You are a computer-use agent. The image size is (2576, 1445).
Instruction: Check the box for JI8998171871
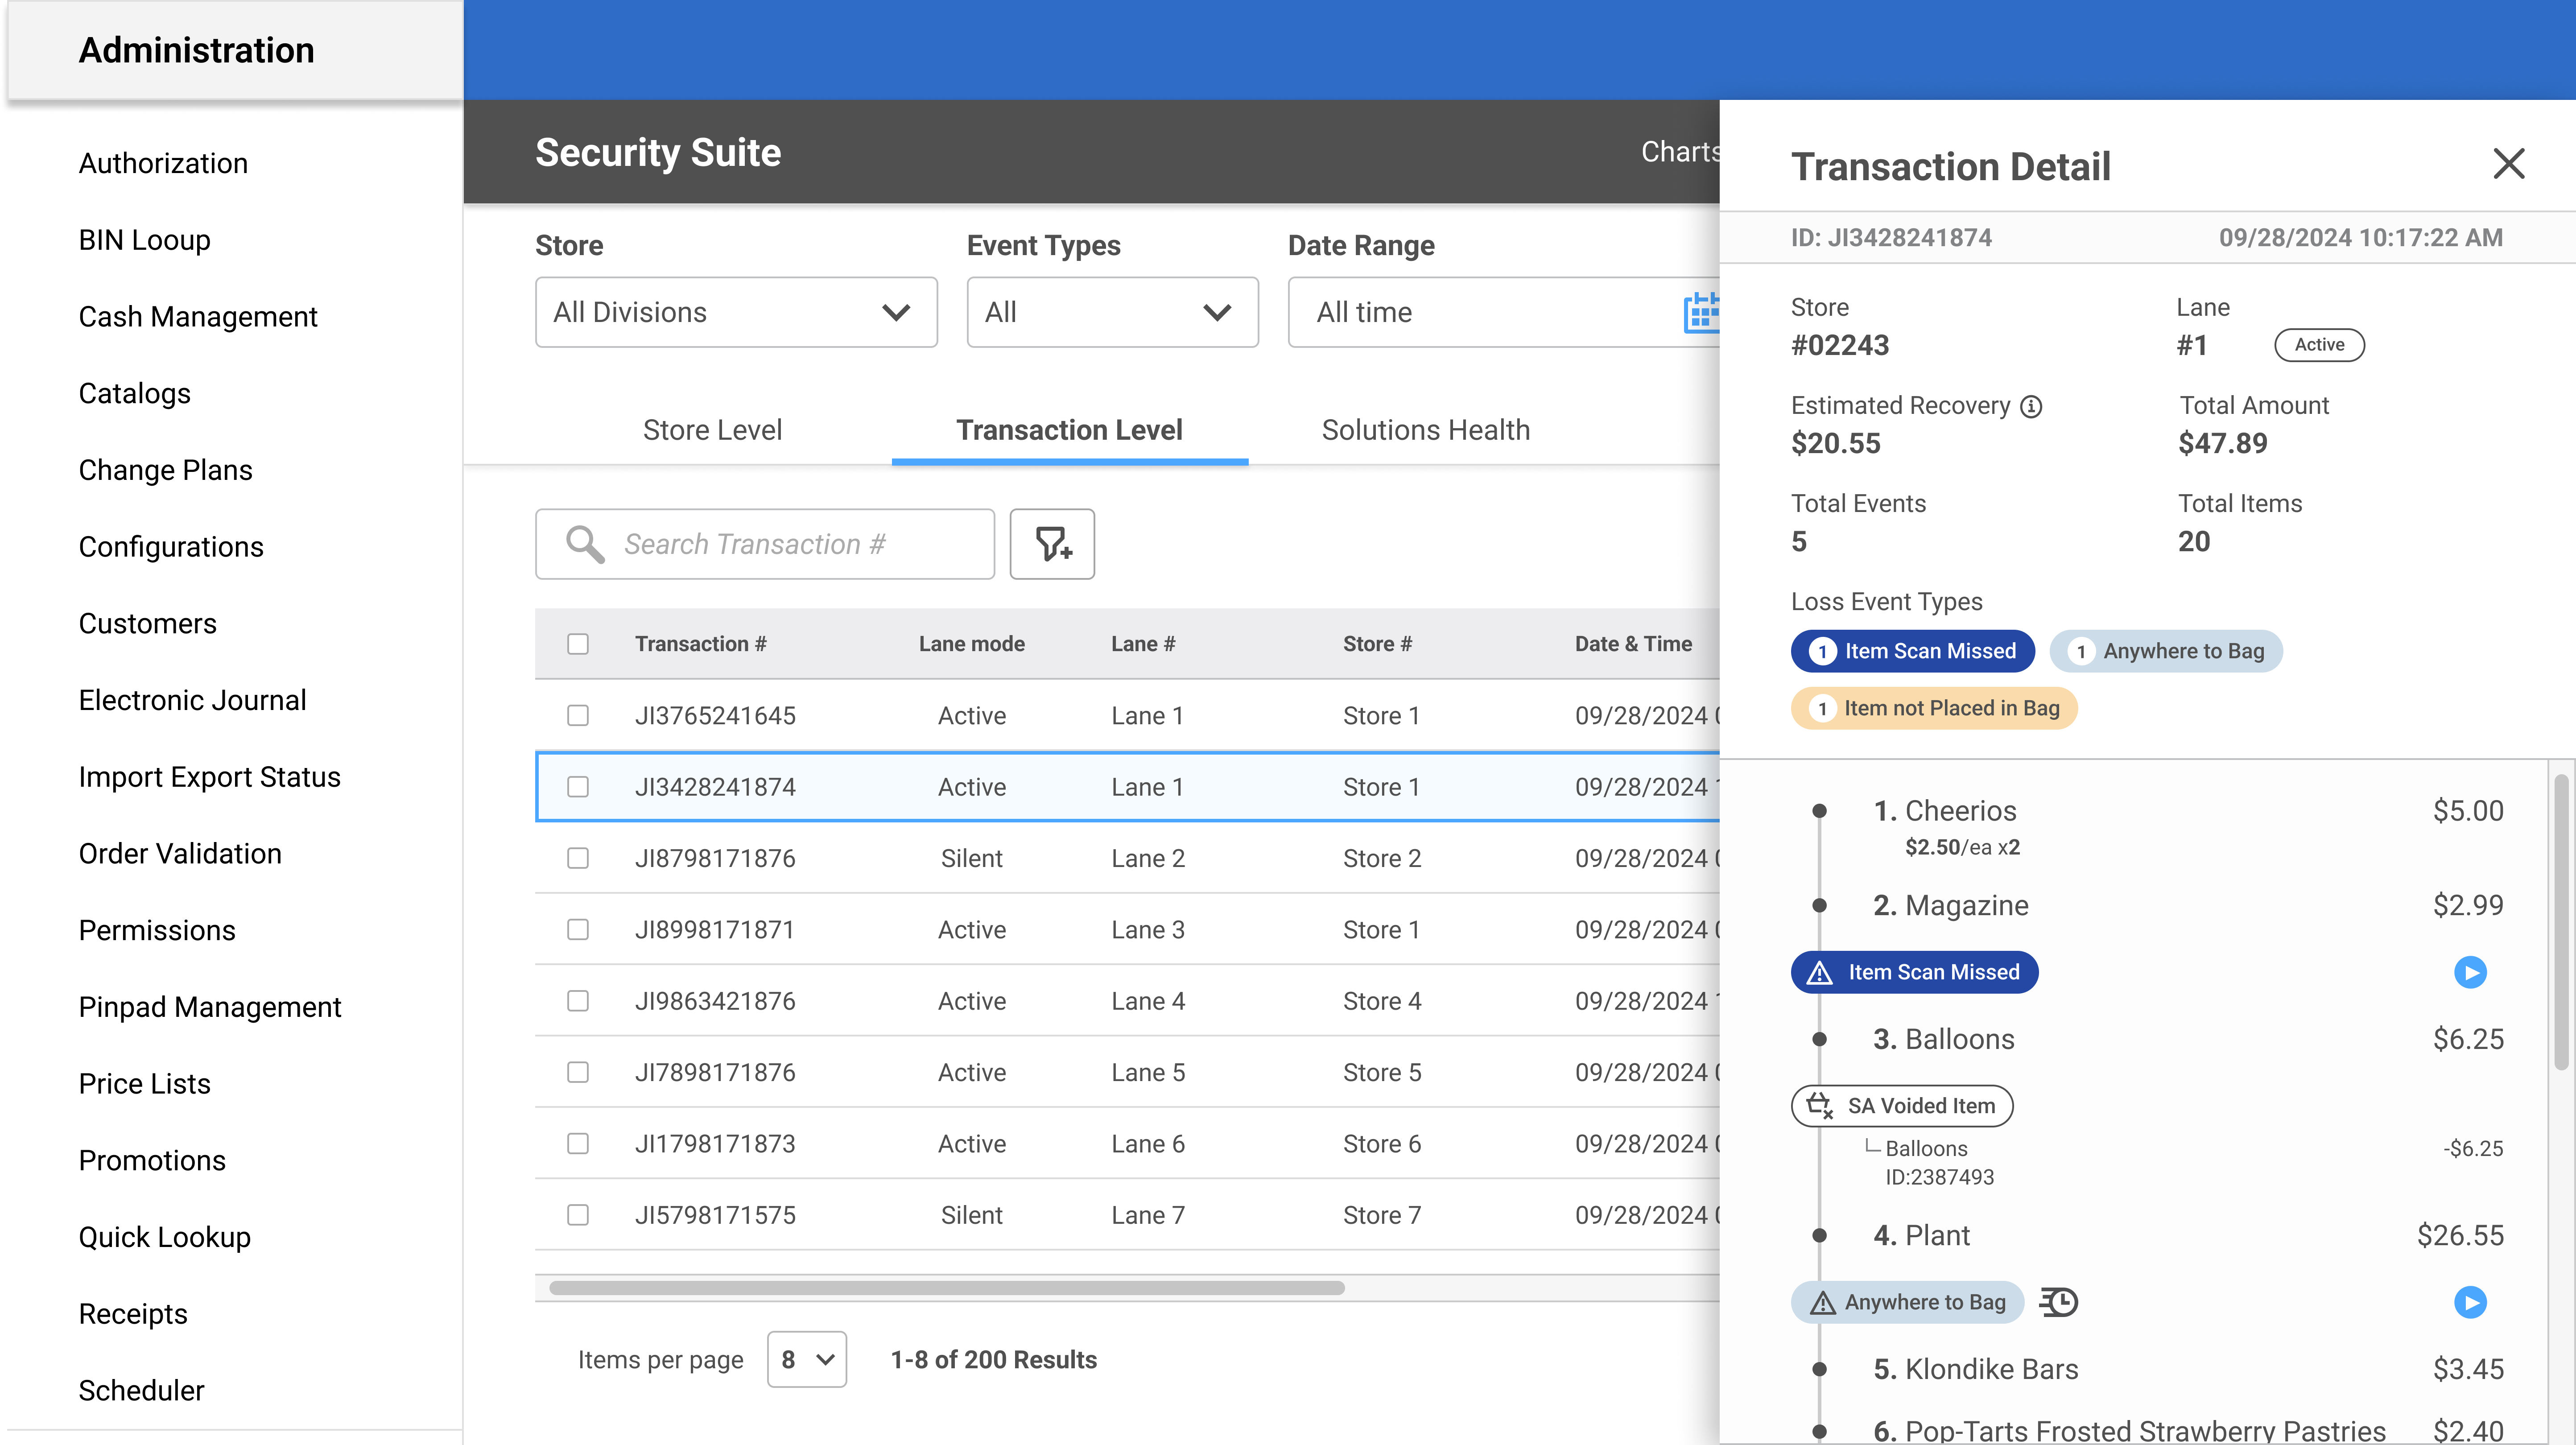coord(578,929)
